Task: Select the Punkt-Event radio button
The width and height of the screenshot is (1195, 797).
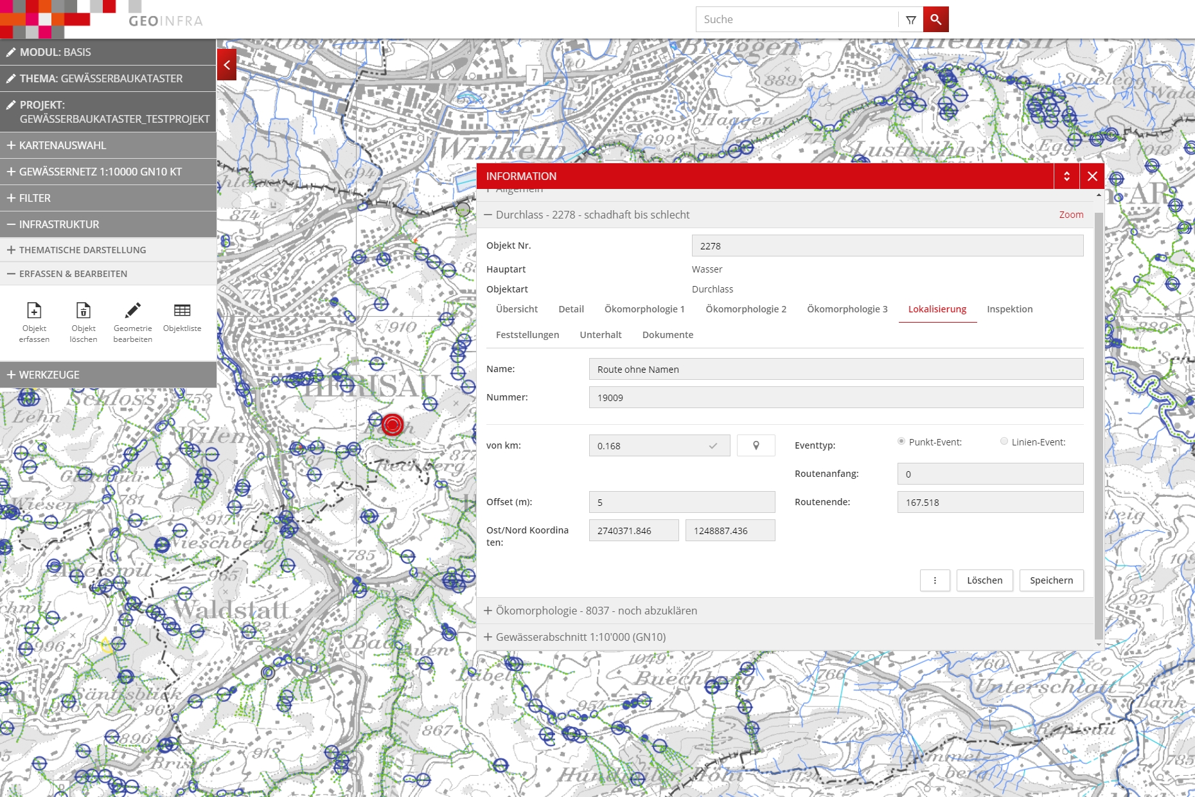Action: click(x=901, y=441)
